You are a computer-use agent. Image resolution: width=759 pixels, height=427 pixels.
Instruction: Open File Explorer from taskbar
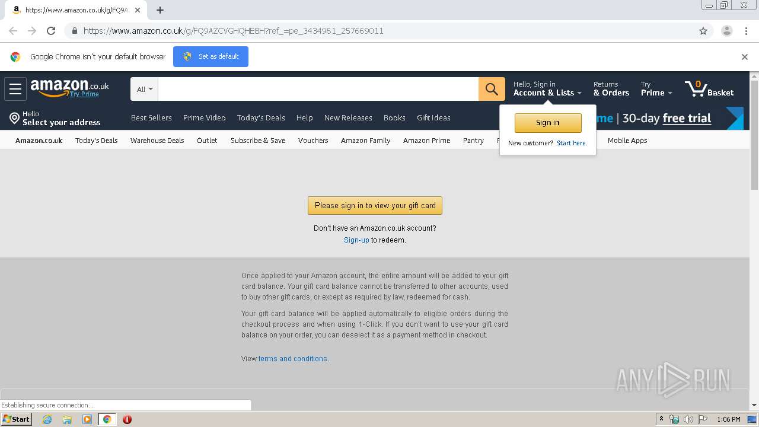[x=67, y=419]
